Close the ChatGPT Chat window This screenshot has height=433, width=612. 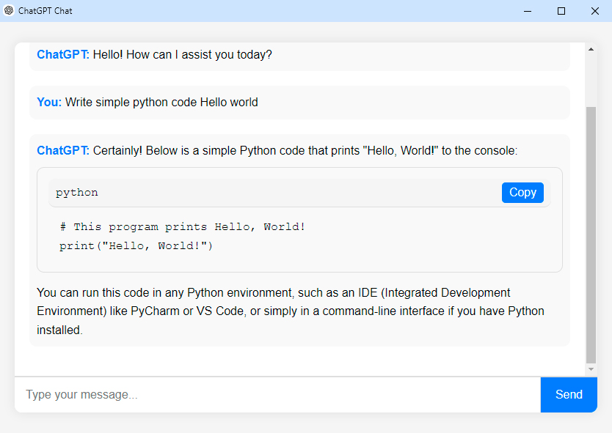595,11
